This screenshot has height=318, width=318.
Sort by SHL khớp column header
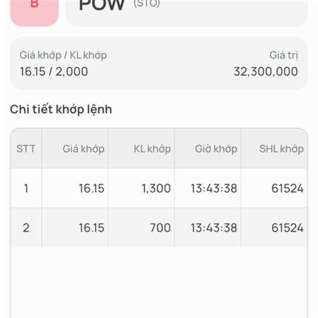coord(281,149)
